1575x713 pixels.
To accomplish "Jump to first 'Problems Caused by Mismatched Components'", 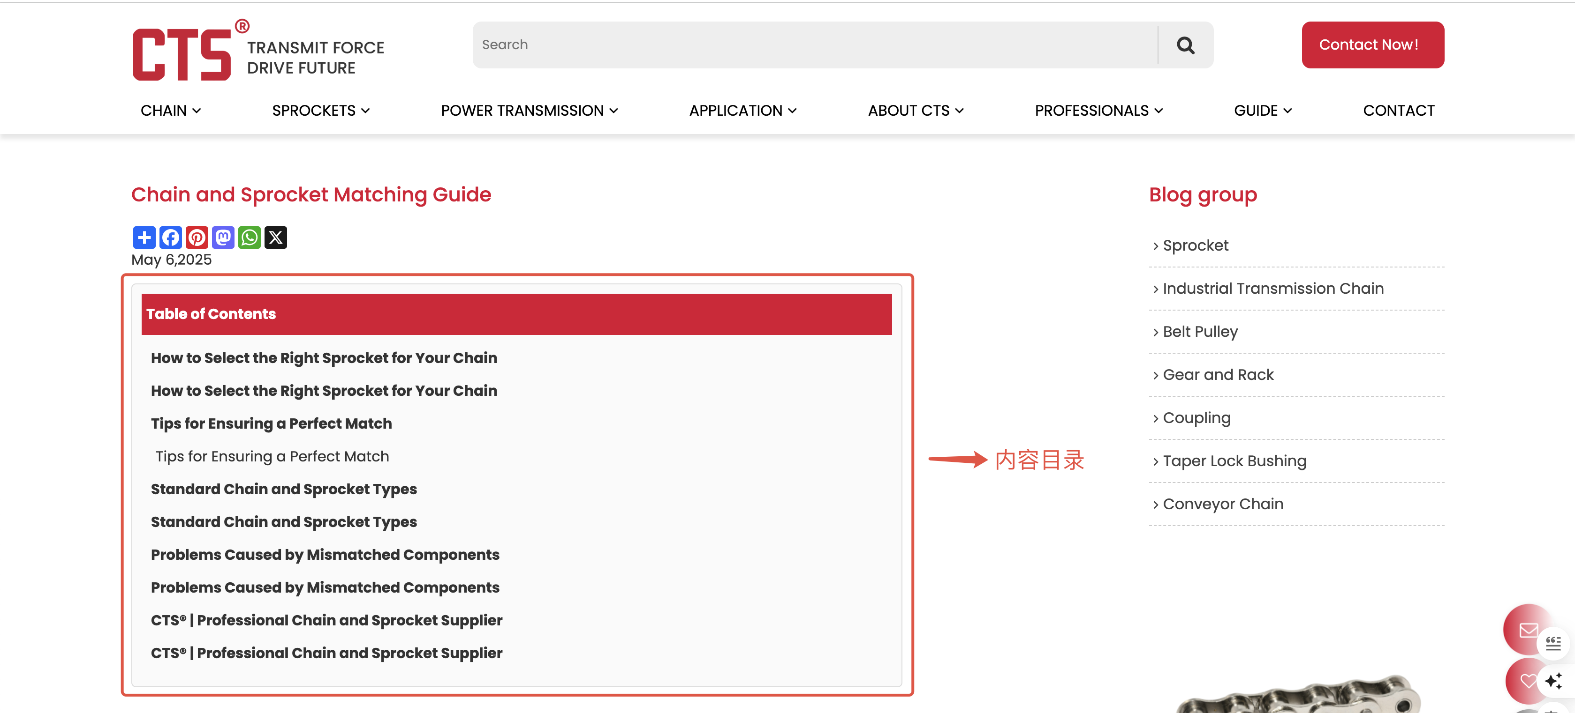I will (x=326, y=555).
